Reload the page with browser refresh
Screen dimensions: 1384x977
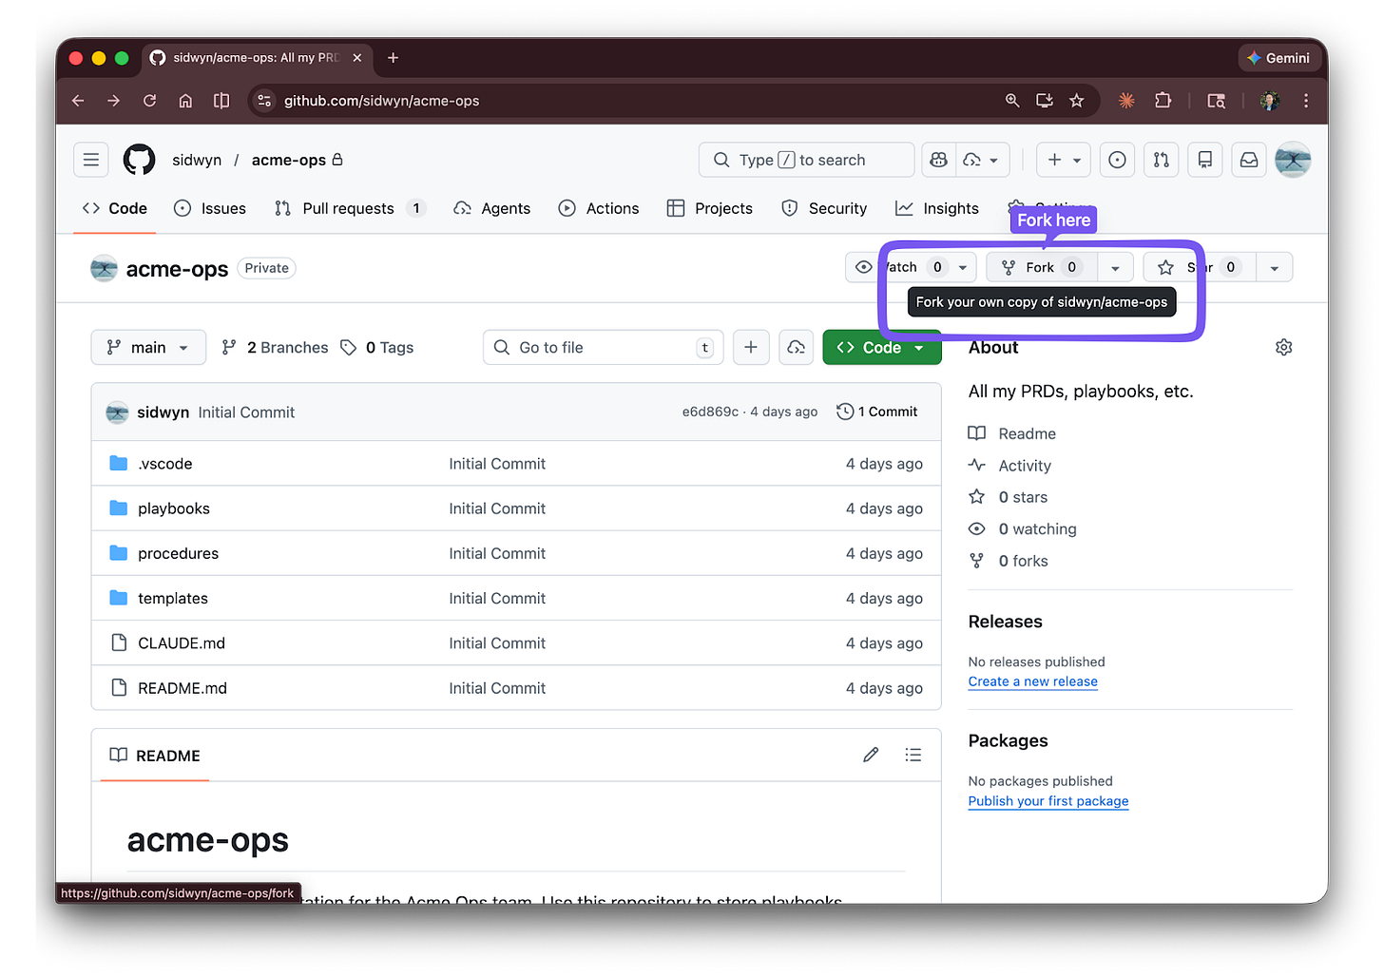tap(149, 101)
